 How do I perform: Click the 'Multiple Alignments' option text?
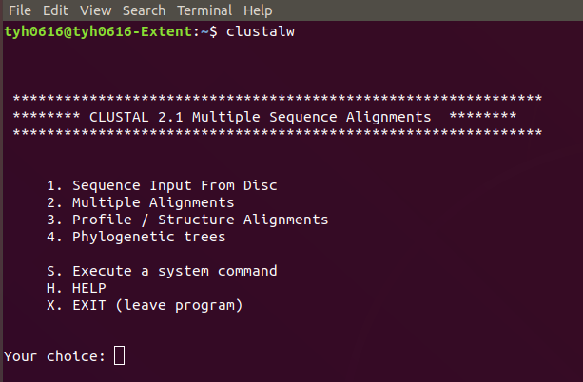click(153, 202)
